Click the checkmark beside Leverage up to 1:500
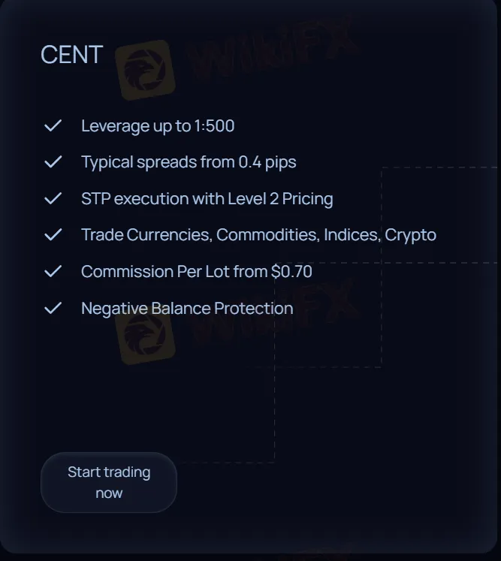 (53, 125)
